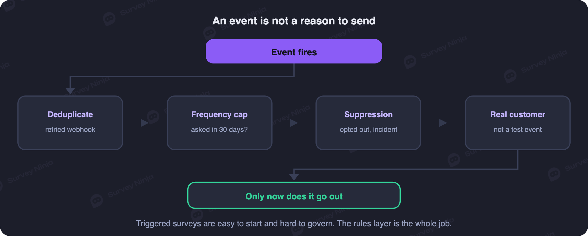Click the down arrowhead above the green box
Screen dimensions: 588x236
pyautogui.click(x=294, y=177)
